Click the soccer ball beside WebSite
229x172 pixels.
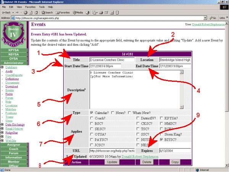(3, 140)
